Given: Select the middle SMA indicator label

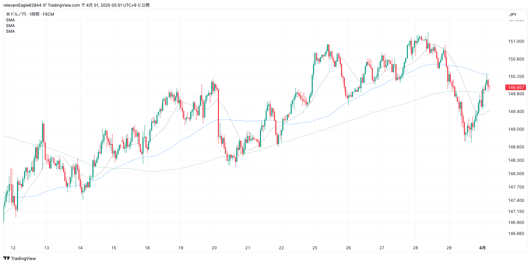Looking at the screenshot, I should [x=10, y=26].
